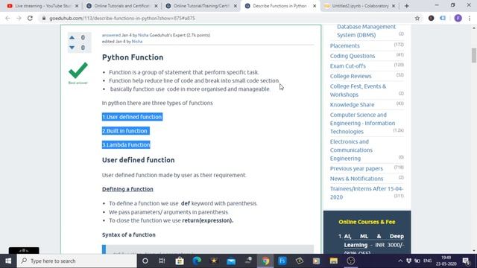Open the Coding Questions category
Image resolution: width=477 pixels, height=268 pixels.
click(x=353, y=56)
